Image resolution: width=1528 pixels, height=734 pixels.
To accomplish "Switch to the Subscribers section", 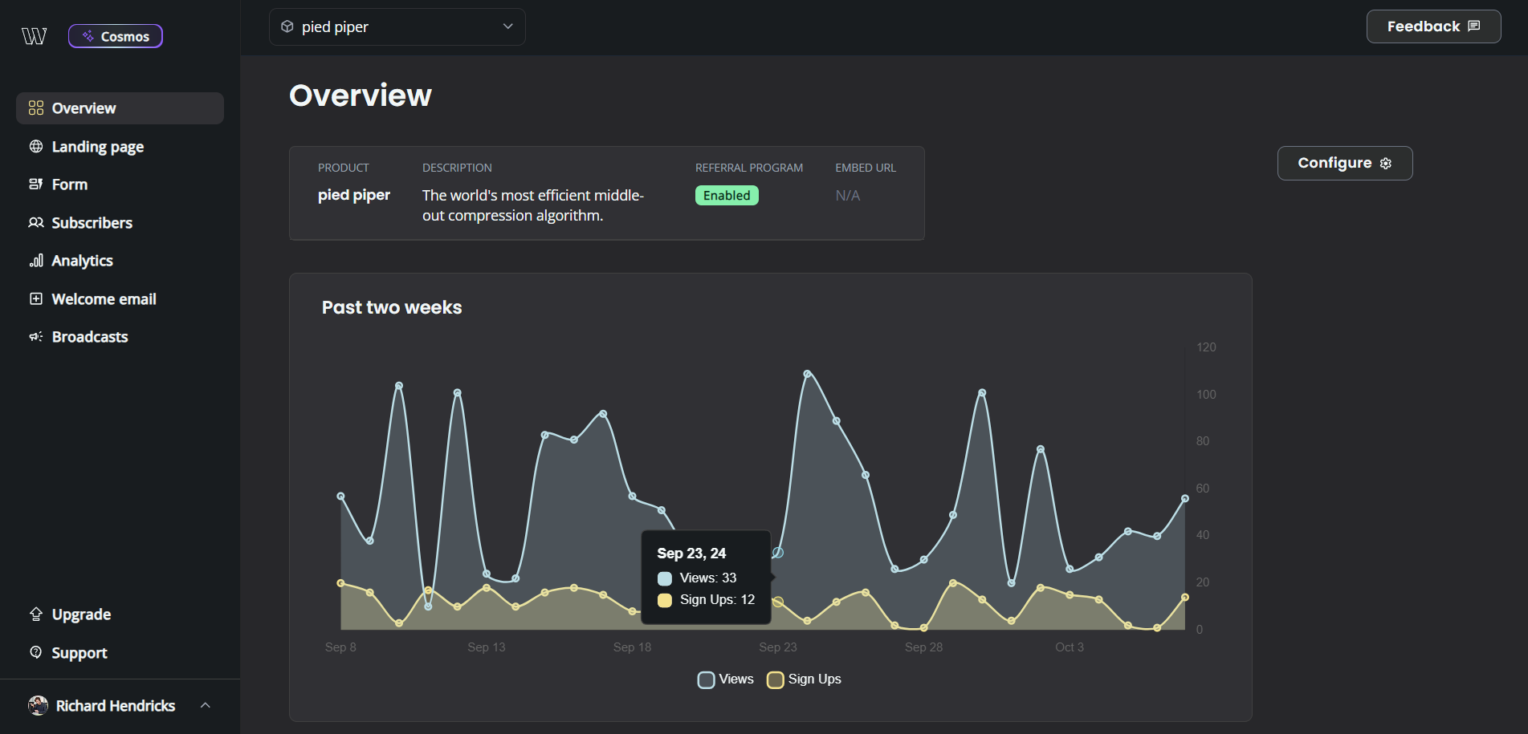I will (92, 222).
